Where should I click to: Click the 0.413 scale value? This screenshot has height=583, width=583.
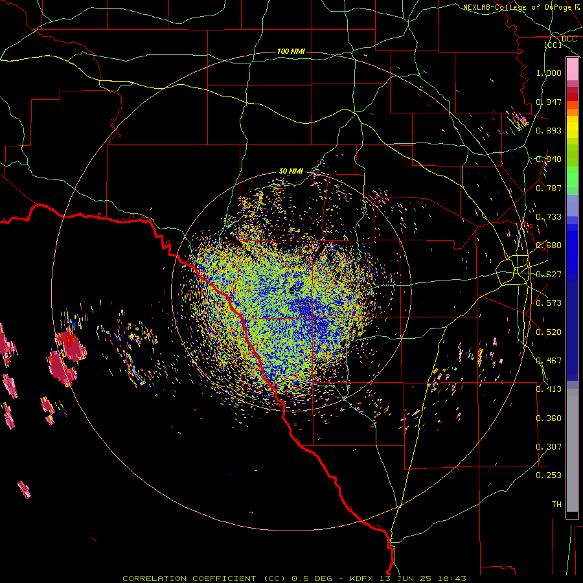(549, 389)
